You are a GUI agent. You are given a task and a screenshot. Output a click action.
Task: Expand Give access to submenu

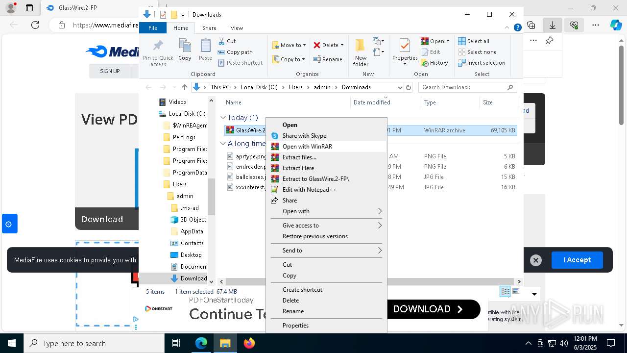(380, 226)
